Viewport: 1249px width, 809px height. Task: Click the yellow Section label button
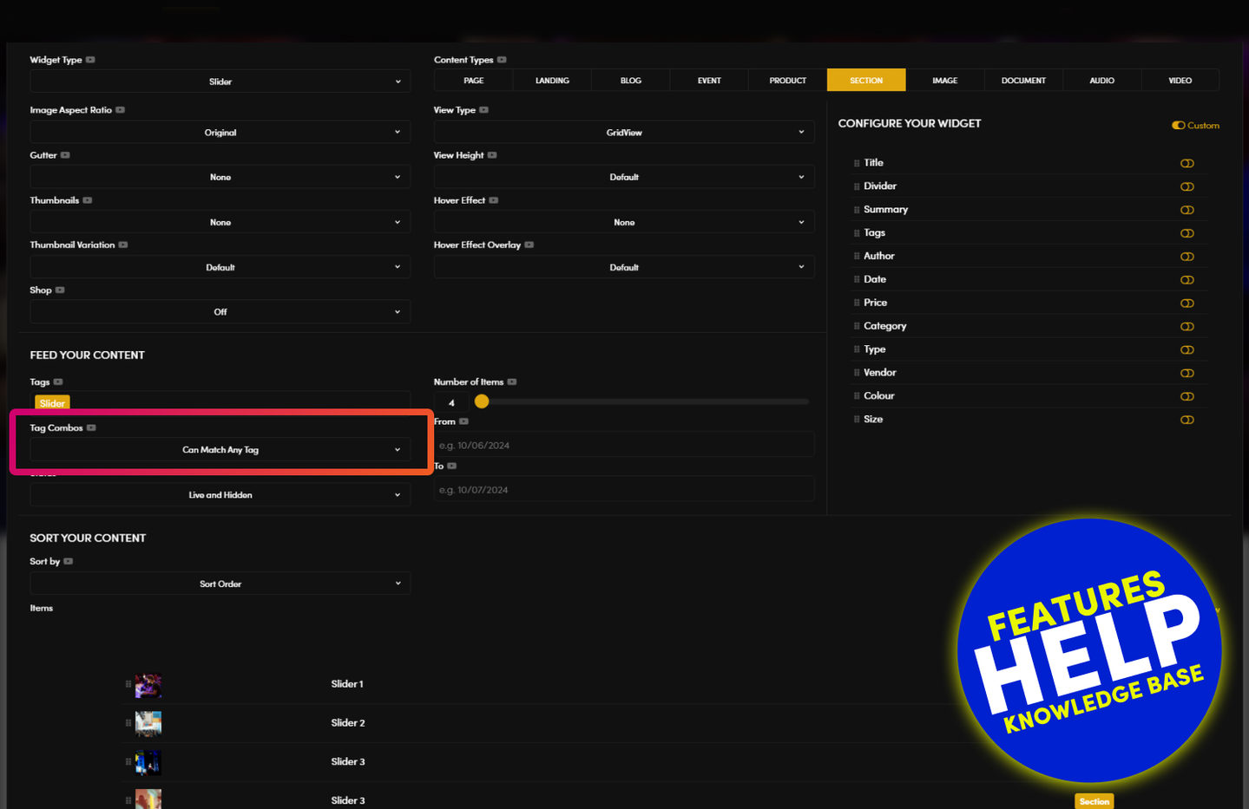coord(1094,801)
